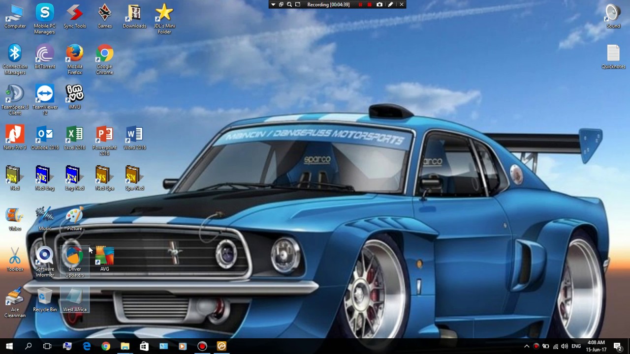This screenshot has height=354, width=630.
Task: Open taskbar computer monitor app icon
Action: (67, 346)
